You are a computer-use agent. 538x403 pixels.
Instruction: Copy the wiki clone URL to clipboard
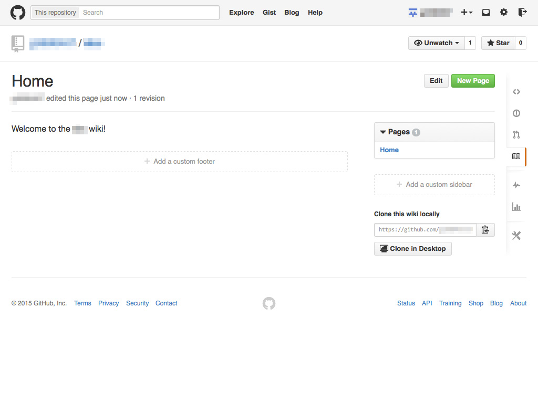485,229
